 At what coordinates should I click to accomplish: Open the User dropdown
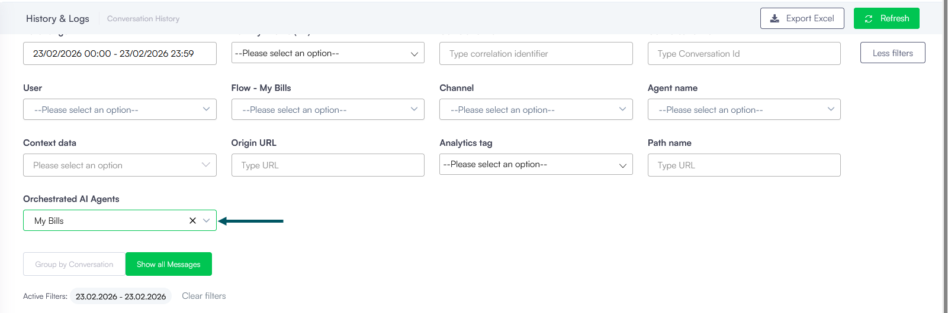click(120, 110)
